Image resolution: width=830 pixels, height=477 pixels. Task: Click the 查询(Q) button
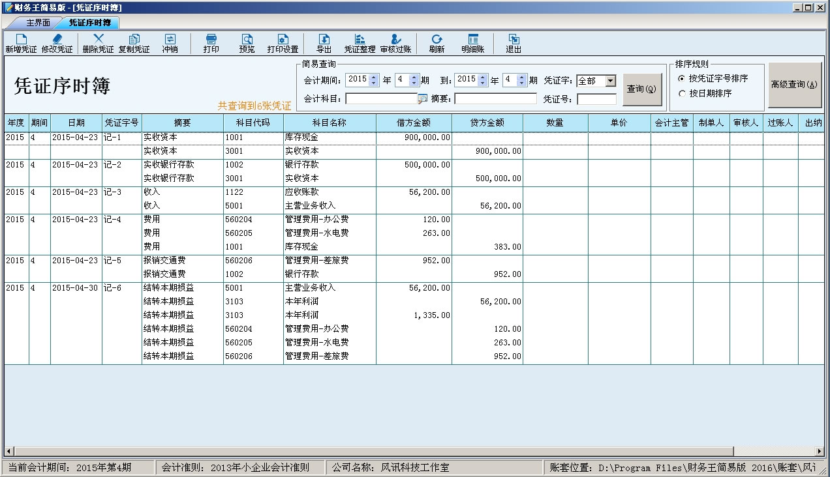pos(641,89)
